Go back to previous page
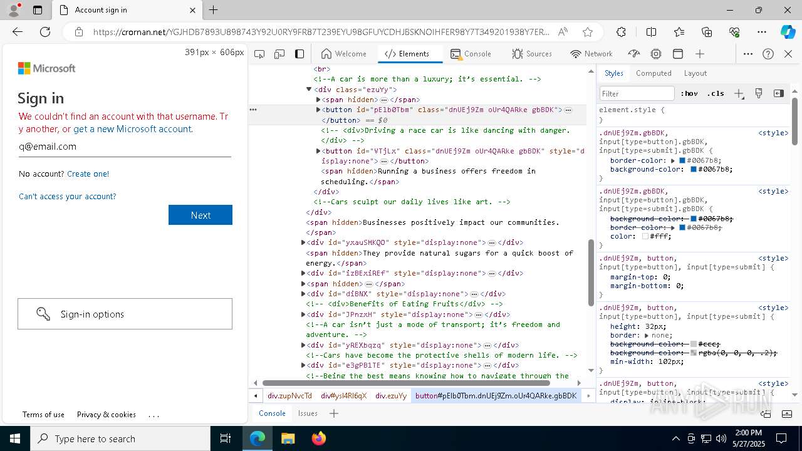This screenshot has width=802, height=451. pos(18,32)
